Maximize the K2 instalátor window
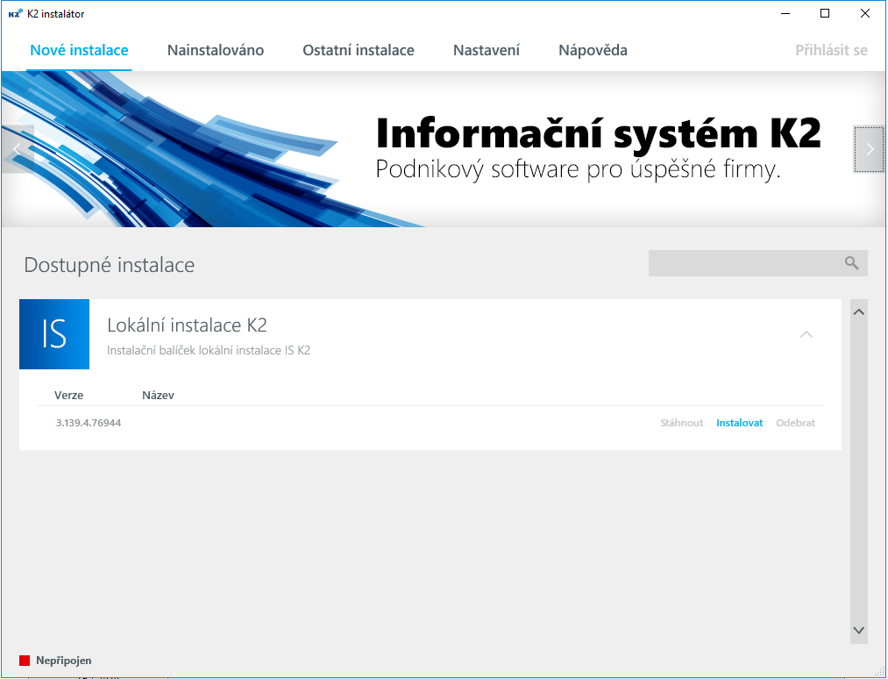Viewport: 888px width, 679px height. pyautogui.click(x=825, y=14)
